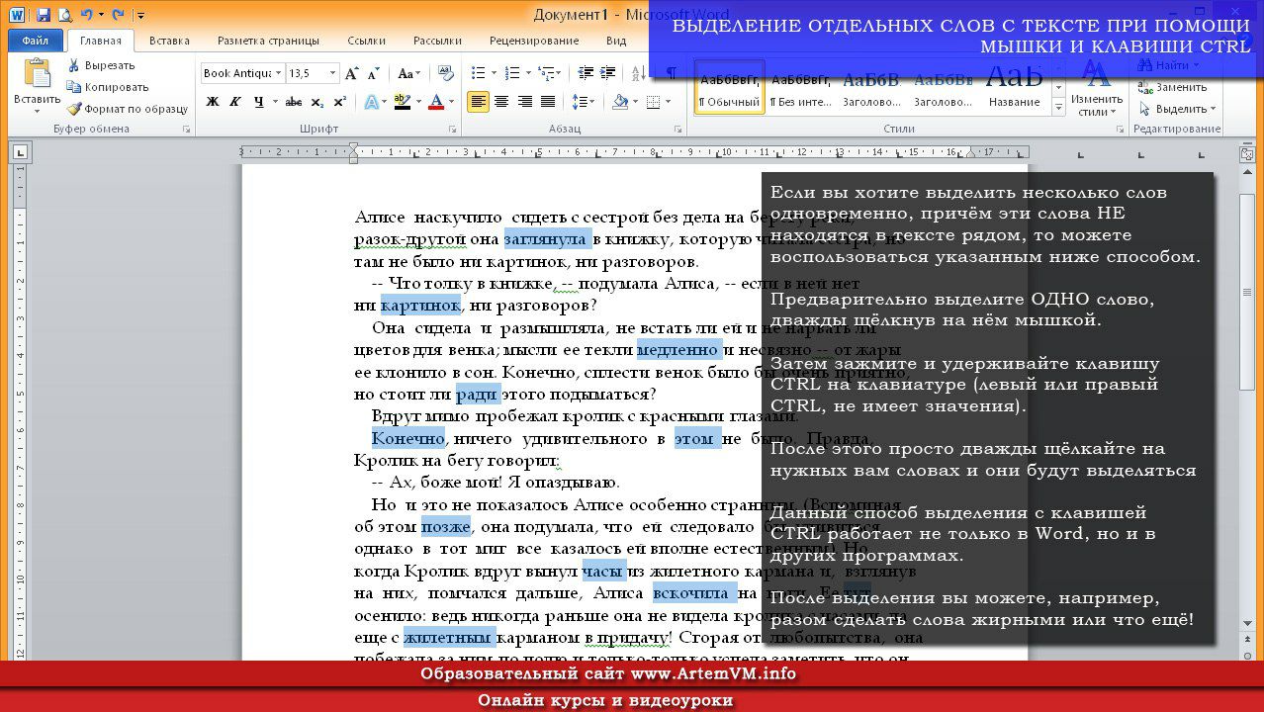Toggle bulleted list
The width and height of the screenshot is (1264, 712).
478,73
